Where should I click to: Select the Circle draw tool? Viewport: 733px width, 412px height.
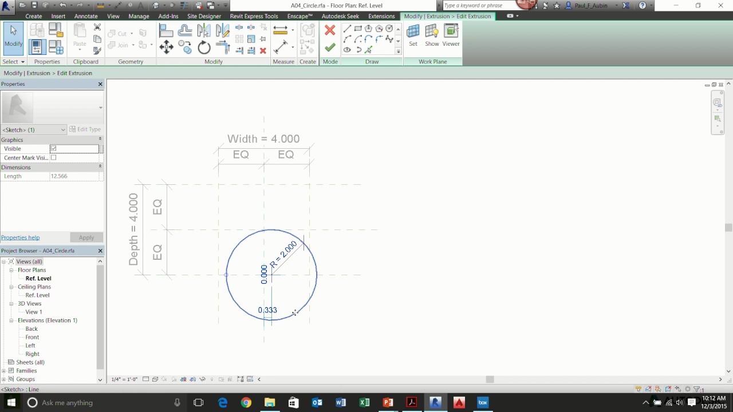click(x=389, y=29)
